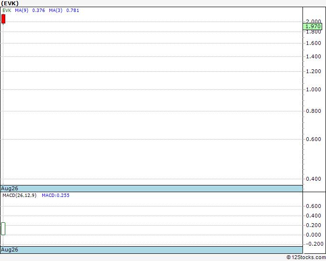326x261 pixels.
Task: Click the MACD(26,12,9) indicator label
Action: pos(19,196)
